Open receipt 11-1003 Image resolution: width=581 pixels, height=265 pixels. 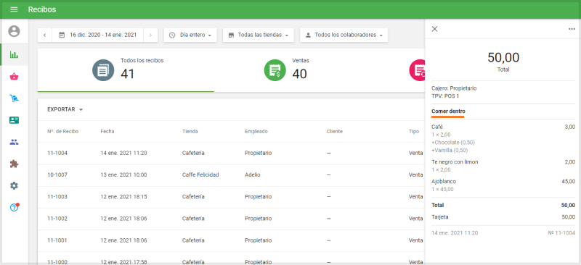(x=231, y=197)
